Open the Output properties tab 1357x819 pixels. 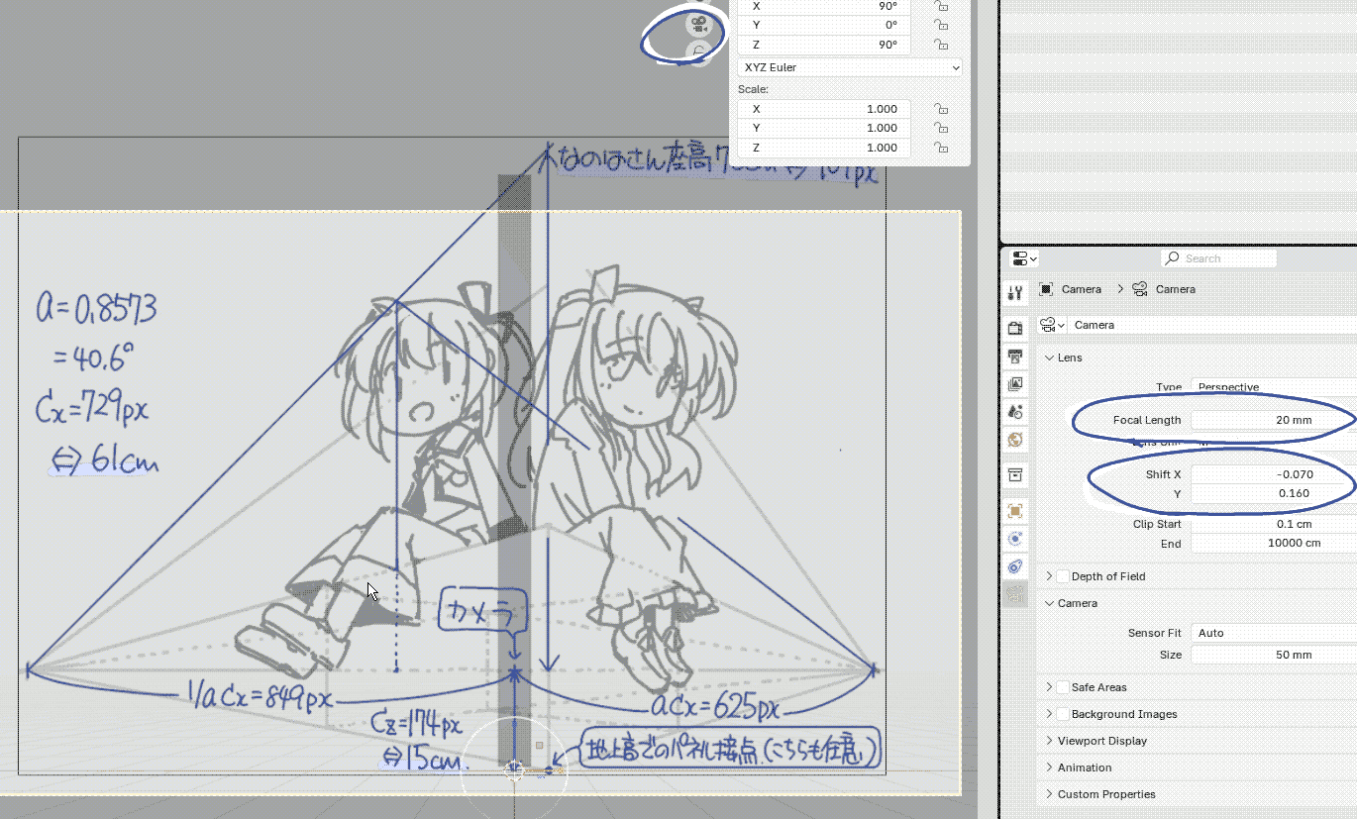pos(1014,356)
